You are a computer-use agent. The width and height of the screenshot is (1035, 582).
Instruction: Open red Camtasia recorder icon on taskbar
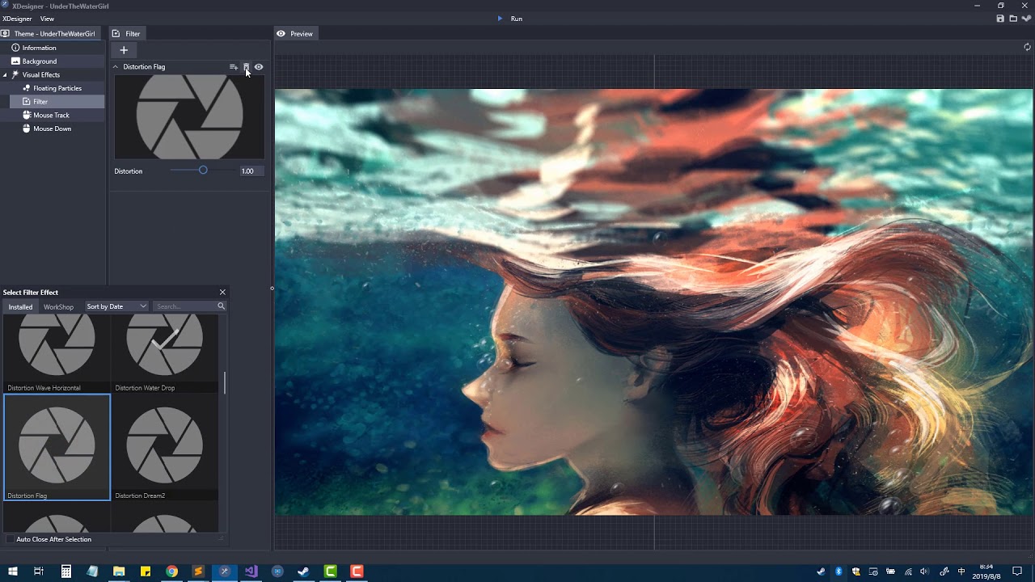pos(357,571)
